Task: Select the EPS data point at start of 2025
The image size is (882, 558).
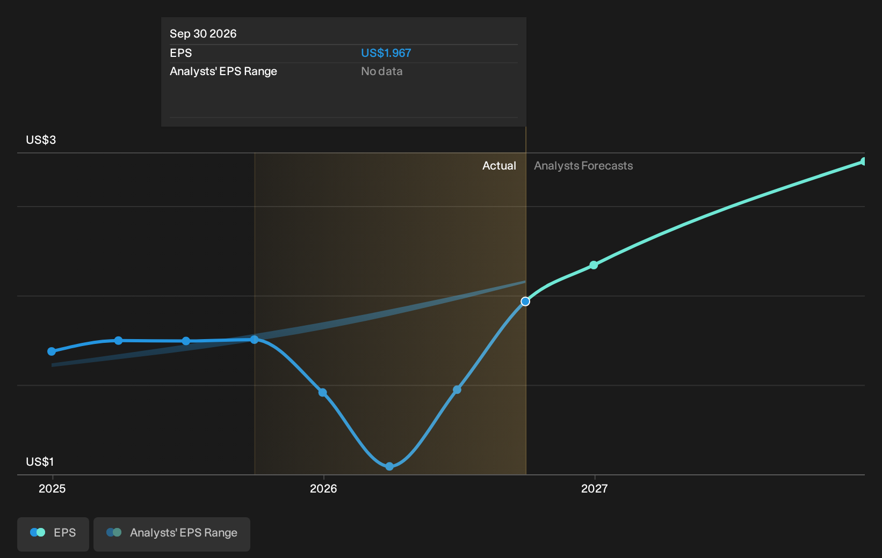Action: (52, 351)
